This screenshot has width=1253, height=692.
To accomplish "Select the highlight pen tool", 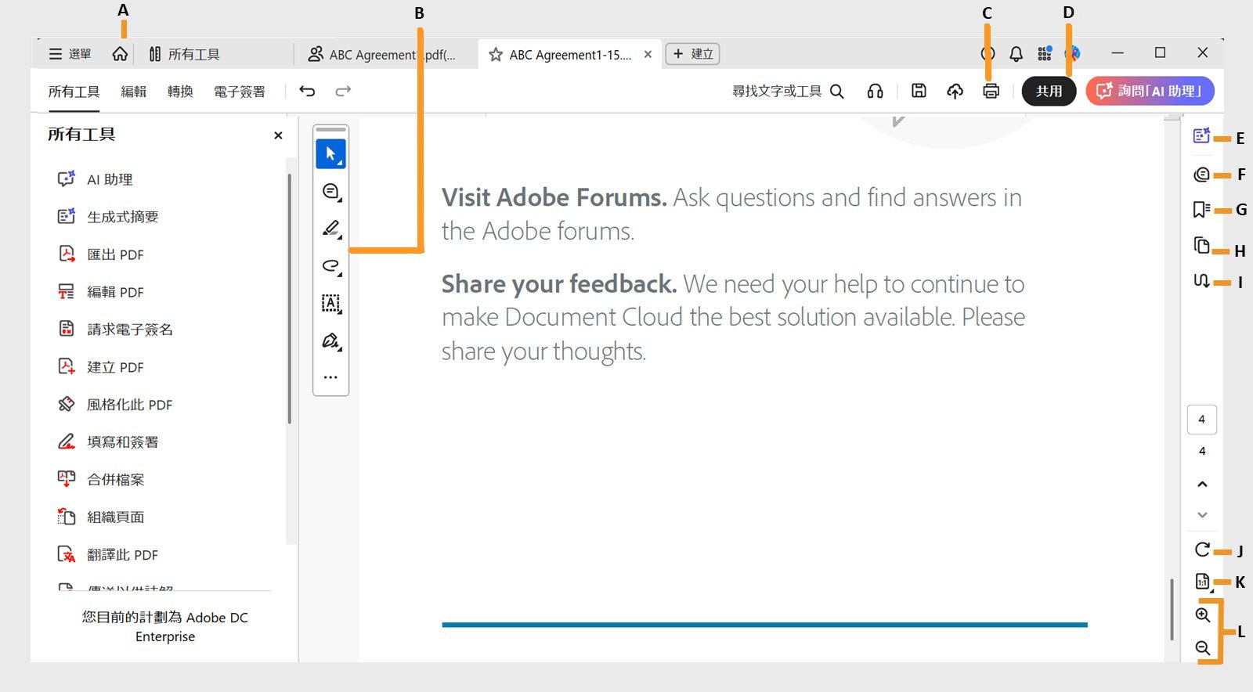I will pyautogui.click(x=330, y=229).
